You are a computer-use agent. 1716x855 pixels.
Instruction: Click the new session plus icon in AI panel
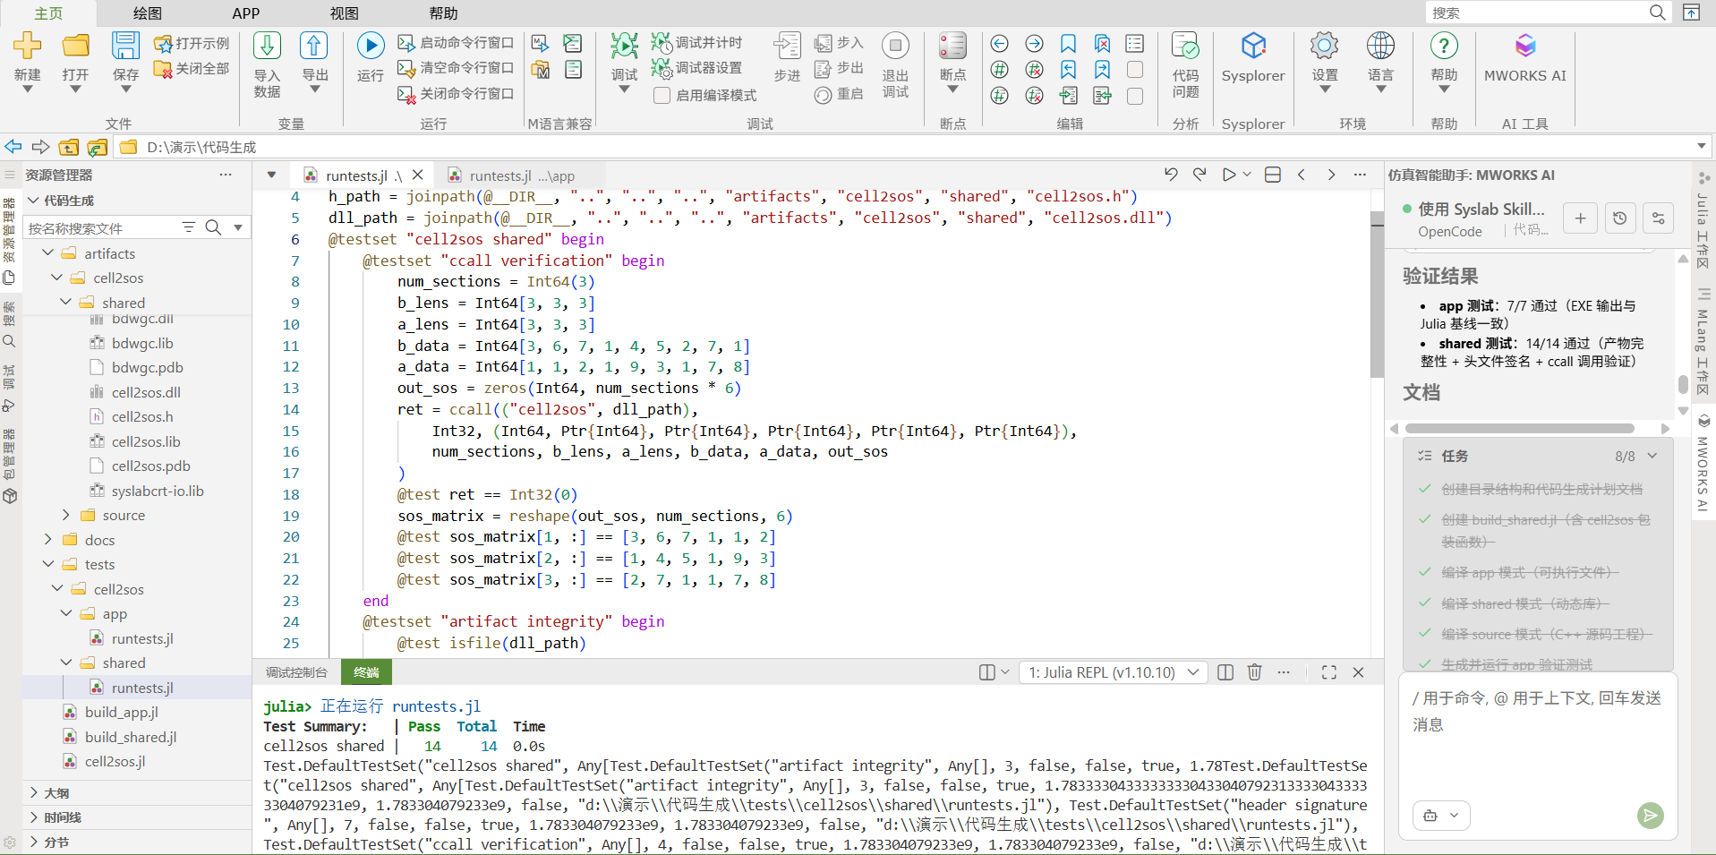point(1581,218)
